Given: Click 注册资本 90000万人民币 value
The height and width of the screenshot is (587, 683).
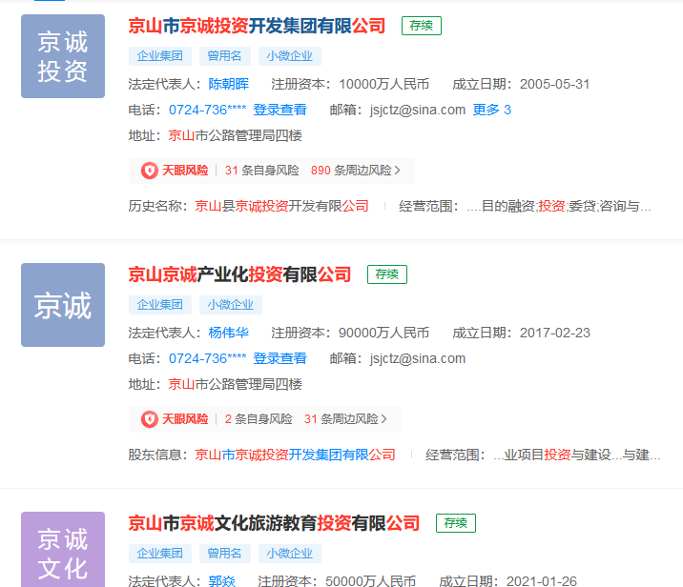Looking at the screenshot, I should pos(384,333).
